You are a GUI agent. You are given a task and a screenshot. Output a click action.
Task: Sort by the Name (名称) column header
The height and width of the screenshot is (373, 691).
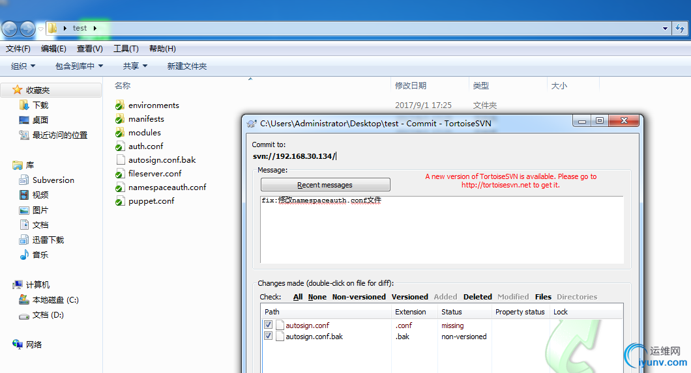coord(123,86)
